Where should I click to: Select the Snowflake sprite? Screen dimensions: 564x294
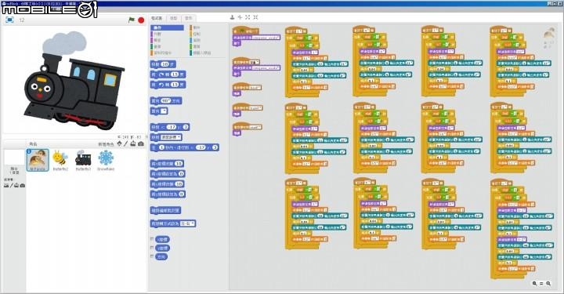click(106, 160)
